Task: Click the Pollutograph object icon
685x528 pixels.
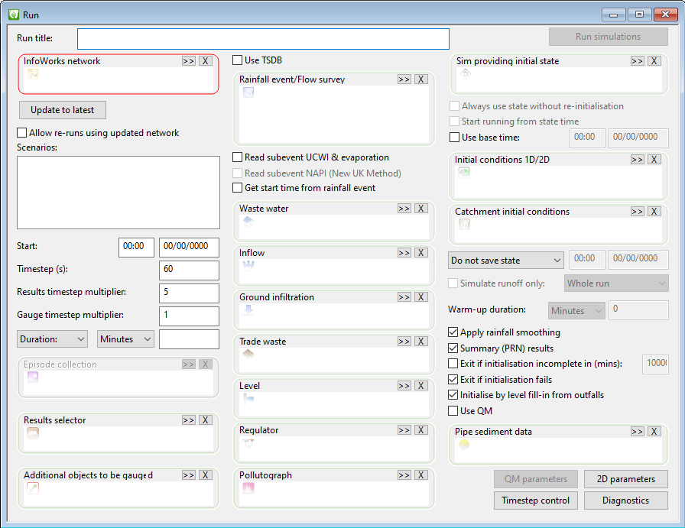Action: tap(248, 488)
